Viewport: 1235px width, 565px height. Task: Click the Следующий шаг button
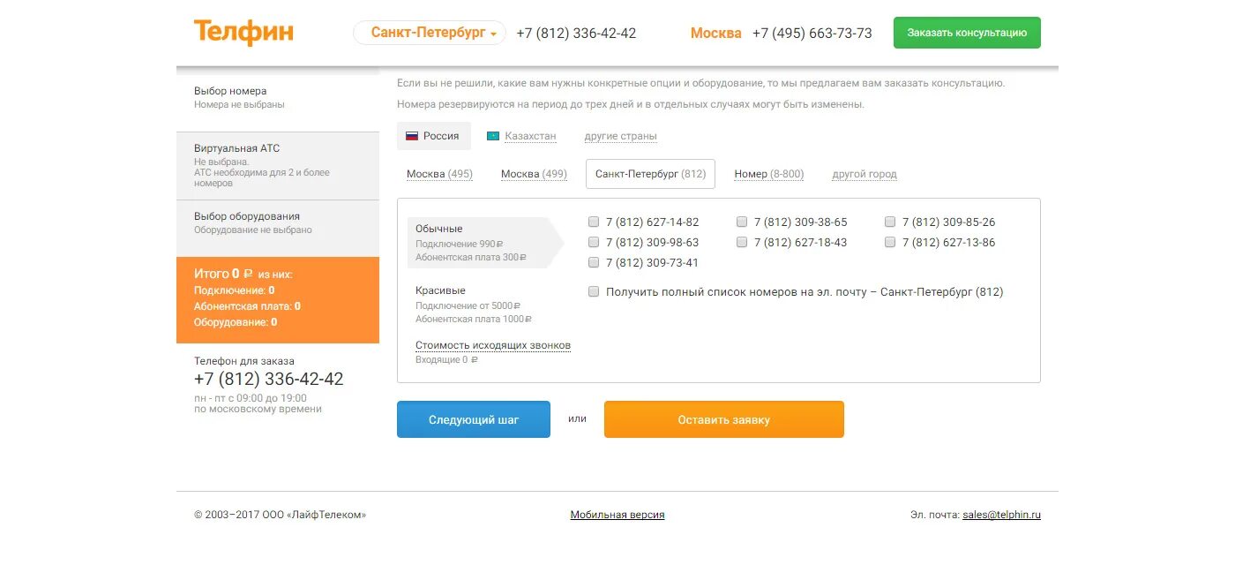[474, 419]
